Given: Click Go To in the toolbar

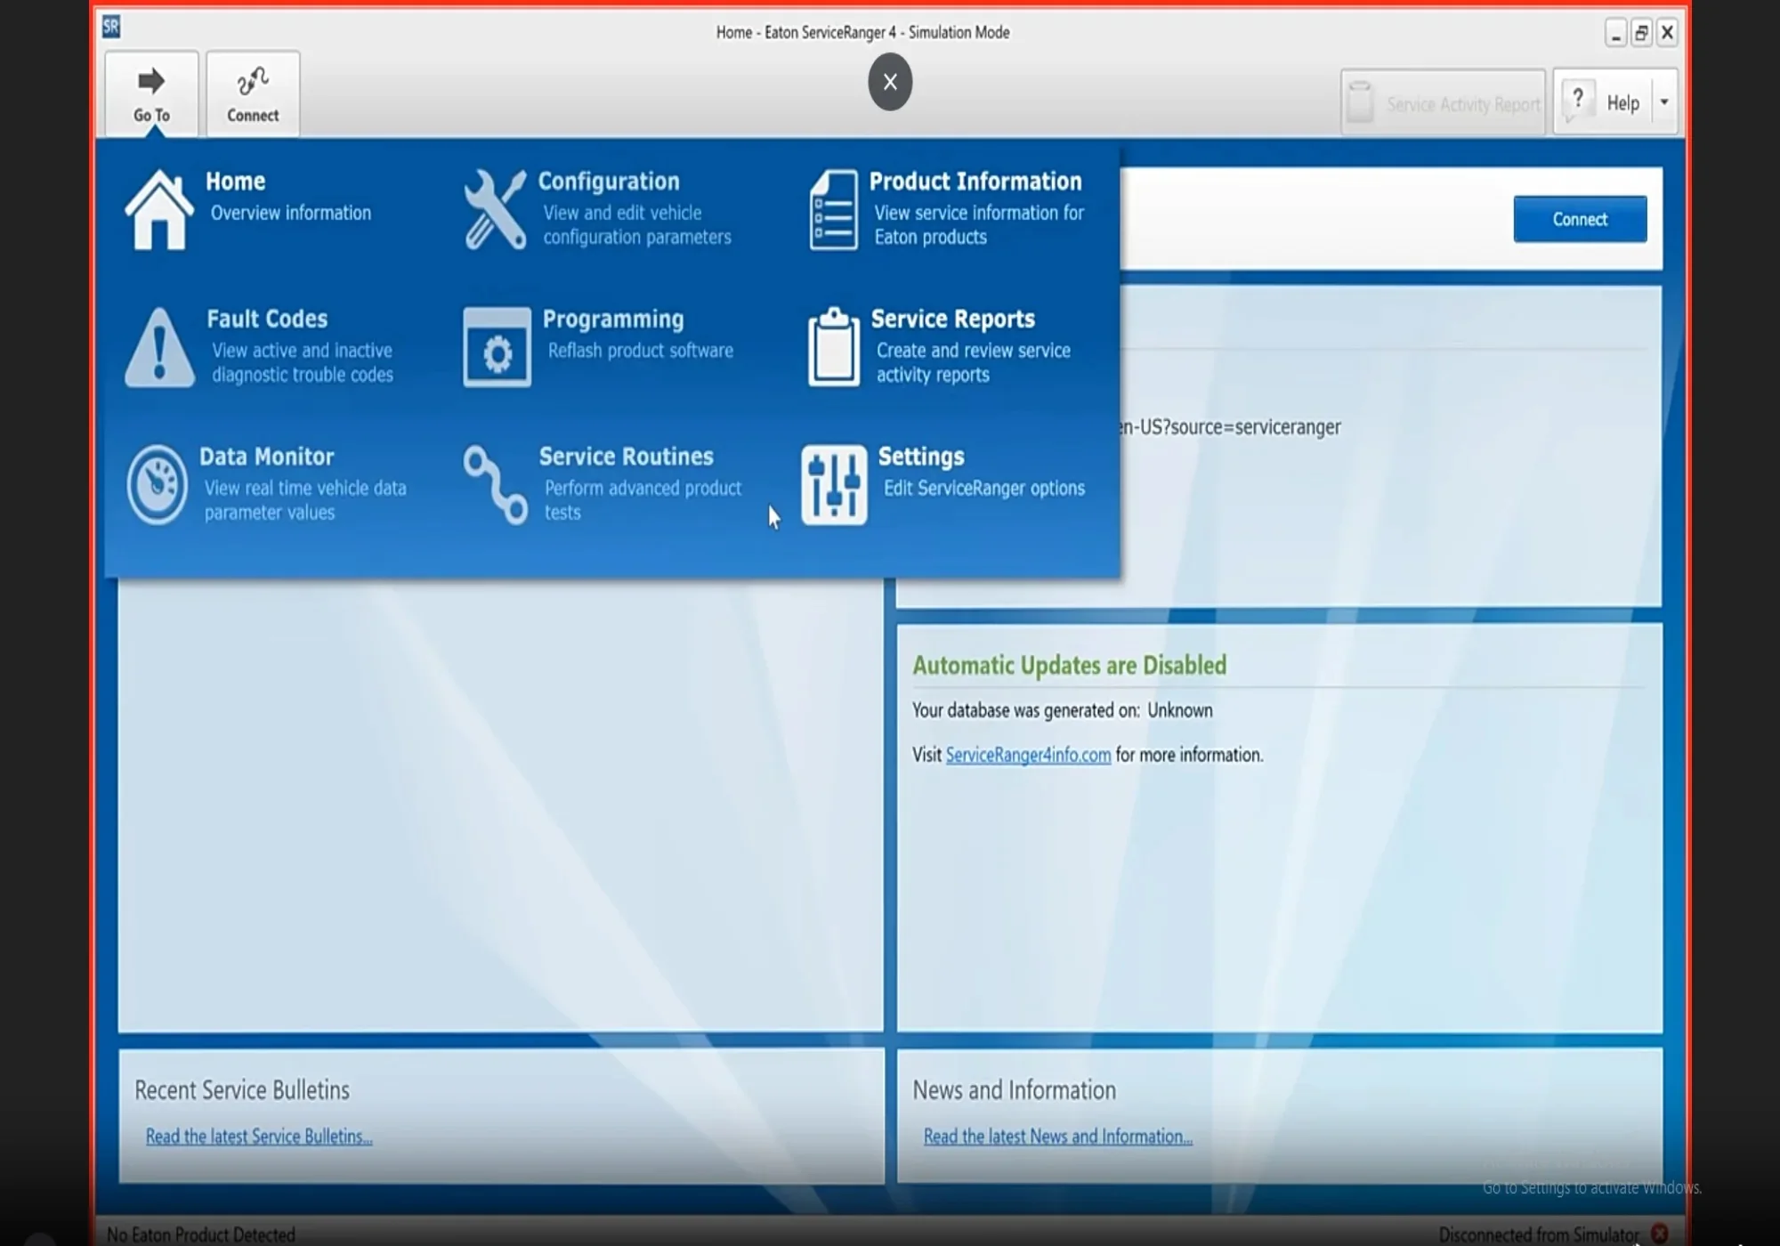Looking at the screenshot, I should (x=151, y=93).
